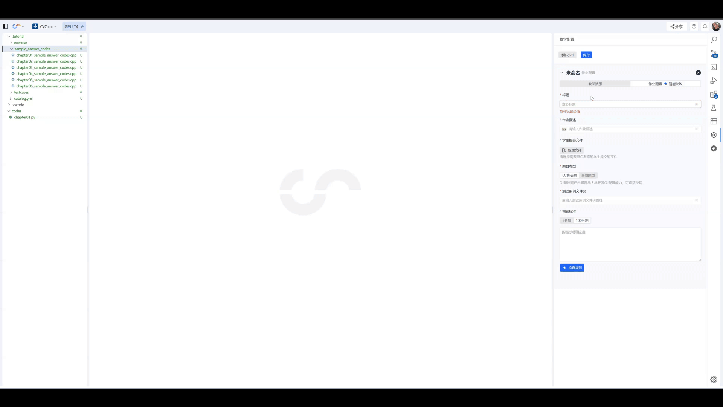The image size is (723, 407).
Task: Click the blue 保存 button
Action: (586, 55)
